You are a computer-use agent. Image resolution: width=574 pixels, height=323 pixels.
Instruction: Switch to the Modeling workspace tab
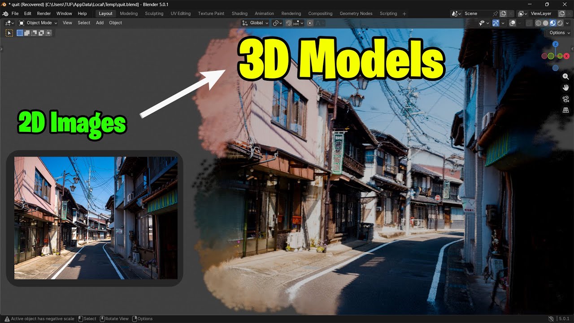click(x=129, y=13)
